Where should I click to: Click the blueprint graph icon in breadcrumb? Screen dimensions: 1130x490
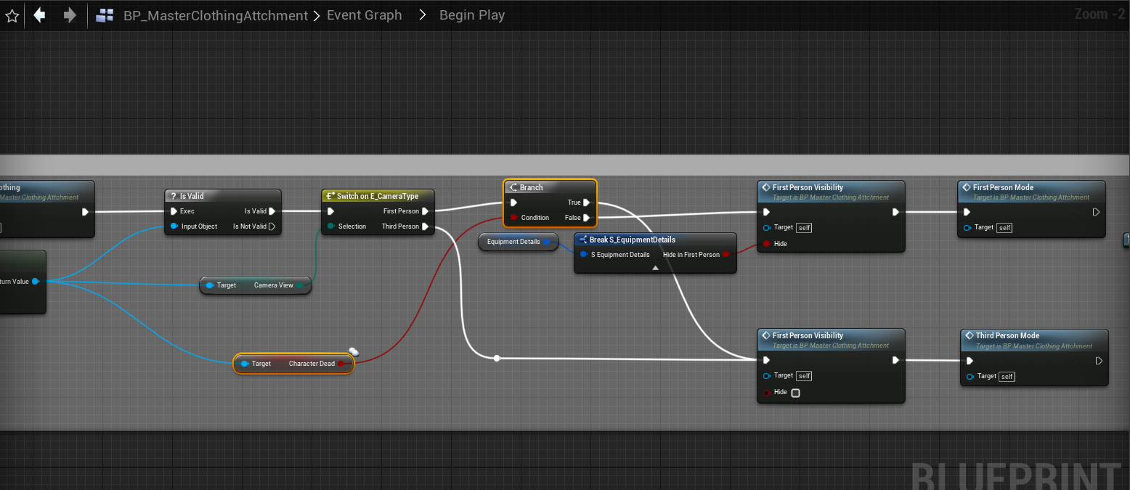pos(105,15)
